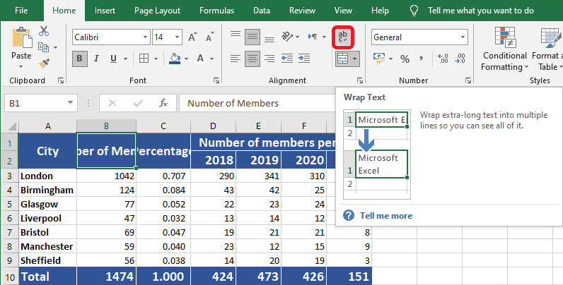
Task: Decrease font size with small A button
Action: coord(209,37)
